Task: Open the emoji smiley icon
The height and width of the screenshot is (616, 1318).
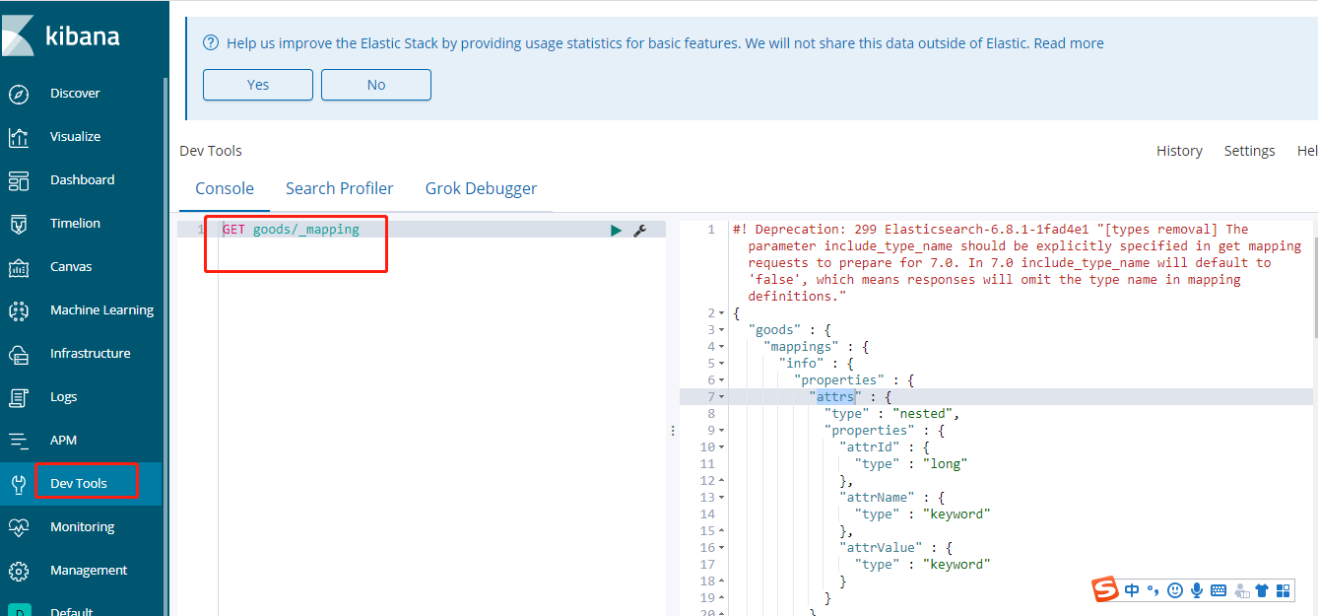Action: (x=1174, y=590)
